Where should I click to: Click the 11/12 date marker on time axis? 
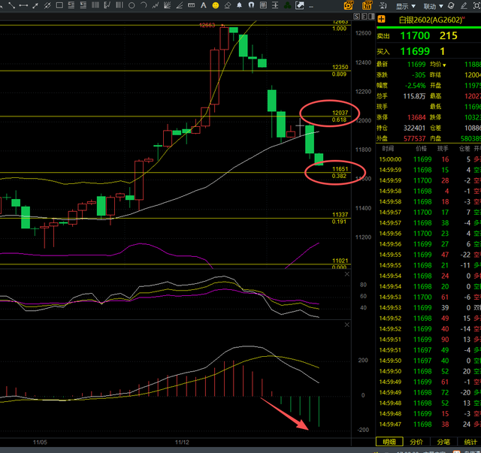coord(182,442)
